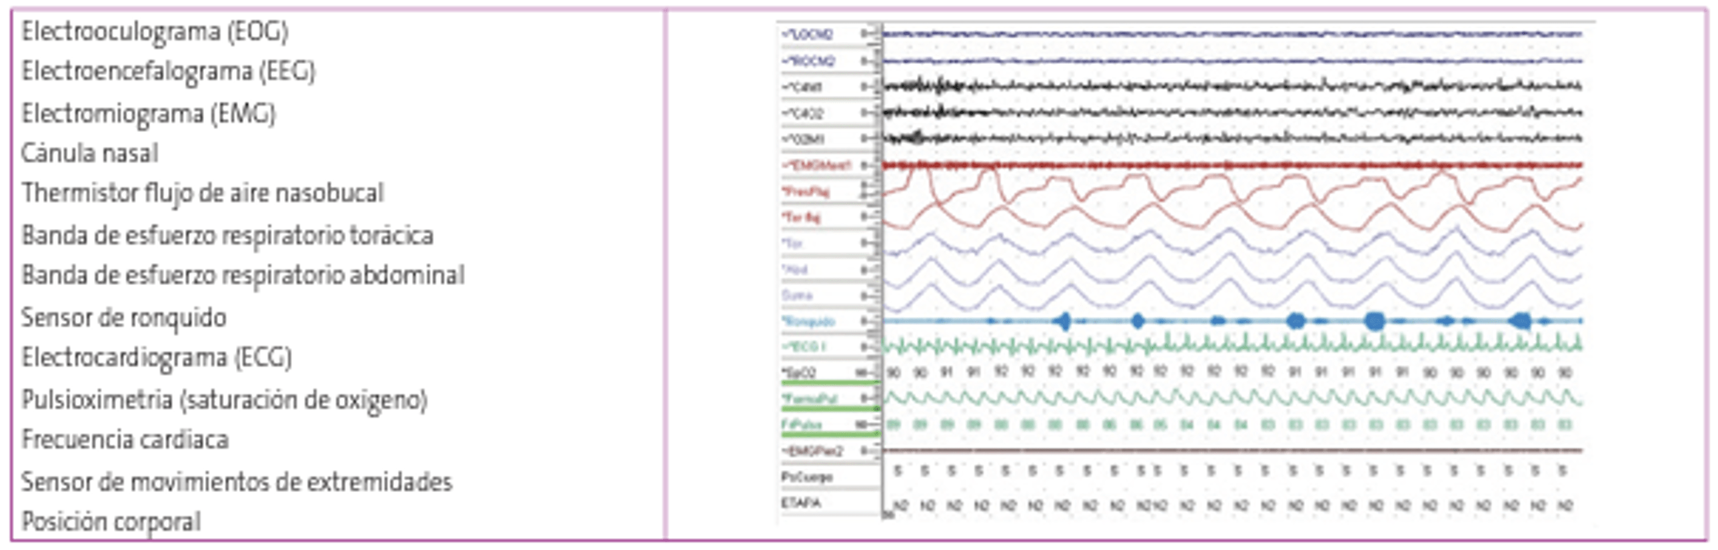Image resolution: width=1718 pixels, height=550 pixels.
Task: Select the EMGPier2 channel label
Action: tap(812, 451)
